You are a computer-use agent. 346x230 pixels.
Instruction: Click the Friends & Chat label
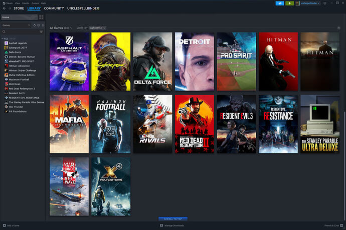pyautogui.click(x=331, y=225)
